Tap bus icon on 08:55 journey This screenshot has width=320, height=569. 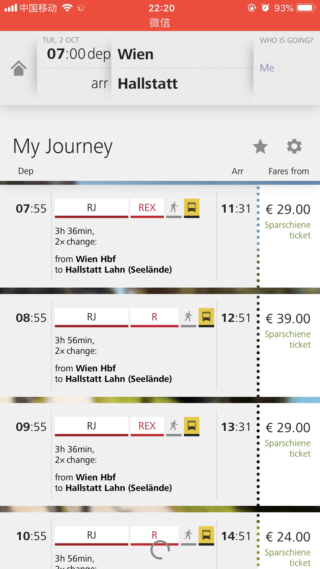click(x=206, y=317)
